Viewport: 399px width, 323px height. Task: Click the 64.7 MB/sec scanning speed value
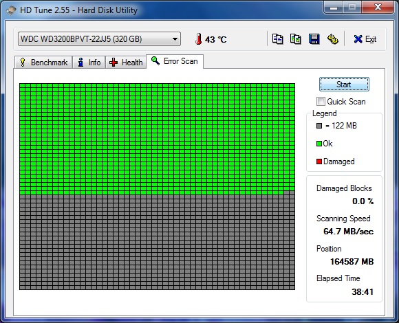(348, 232)
